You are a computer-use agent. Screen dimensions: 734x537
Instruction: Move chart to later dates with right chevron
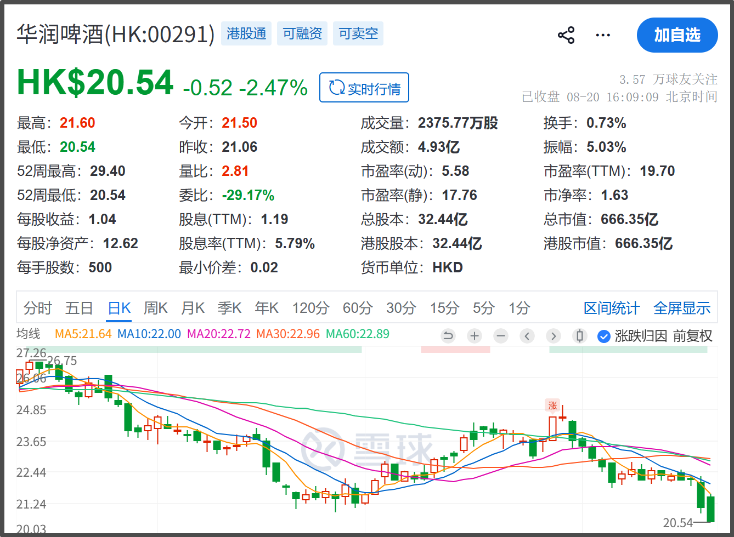pyautogui.click(x=554, y=336)
